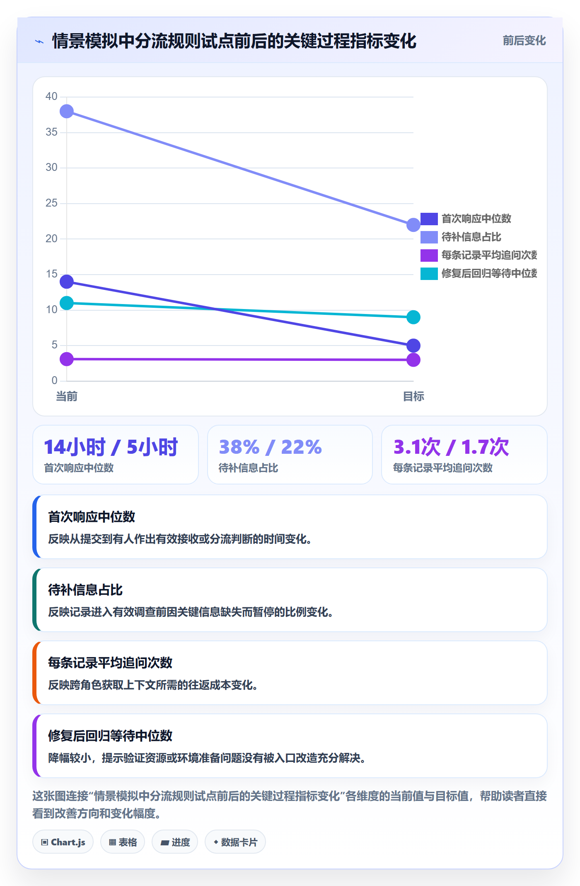Image resolution: width=580 pixels, height=886 pixels.
Task: Click the dark blue 首次响应 point at 当前
Action: (x=67, y=282)
